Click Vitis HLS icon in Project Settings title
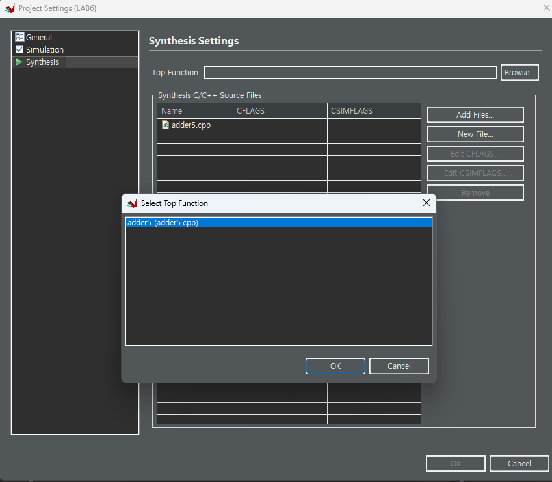Image resolution: width=552 pixels, height=482 pixels. 10,8
